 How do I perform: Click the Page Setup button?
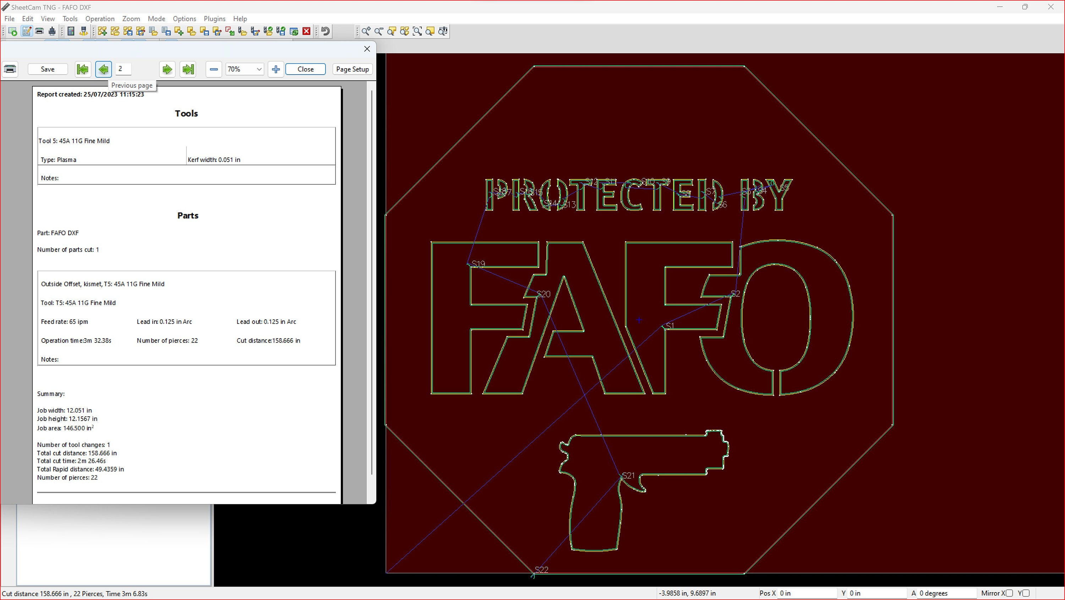[x=352, y=69]
